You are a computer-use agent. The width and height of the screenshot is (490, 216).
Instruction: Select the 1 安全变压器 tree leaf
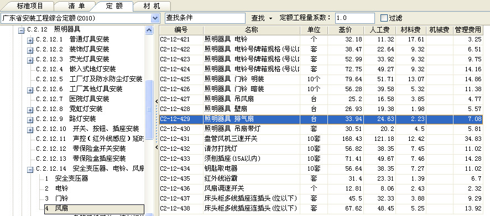[66, 178]
